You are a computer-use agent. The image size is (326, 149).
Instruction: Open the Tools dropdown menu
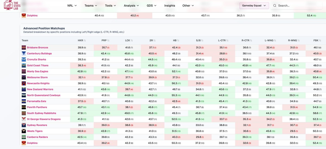[x=110, y=5]
